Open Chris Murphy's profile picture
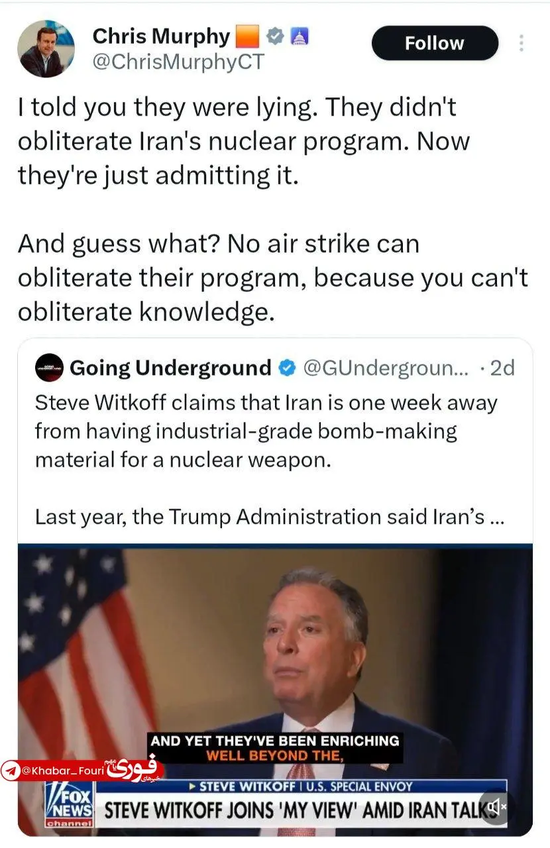Screen dimensions: 550x848 46,49
